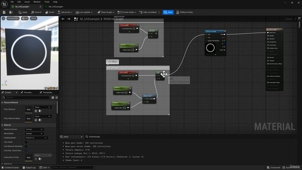The image size is (302, 170).
Task: Navigate forward in graph history
Action: point(69,19)
